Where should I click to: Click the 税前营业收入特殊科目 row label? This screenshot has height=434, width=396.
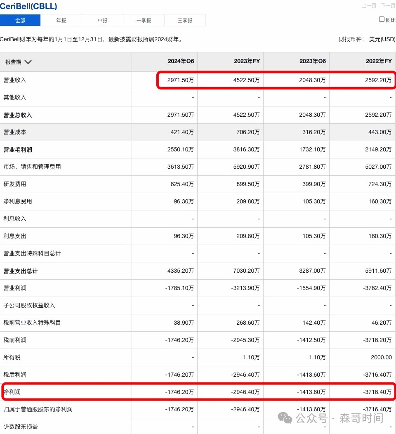point(32,323)
